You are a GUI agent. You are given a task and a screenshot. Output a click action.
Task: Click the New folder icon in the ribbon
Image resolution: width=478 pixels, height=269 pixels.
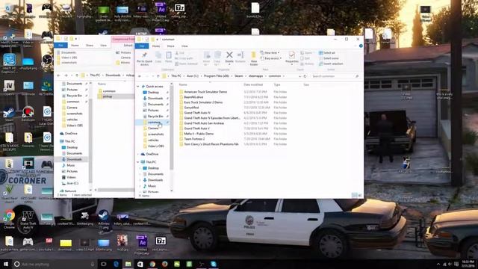point(254,58)
